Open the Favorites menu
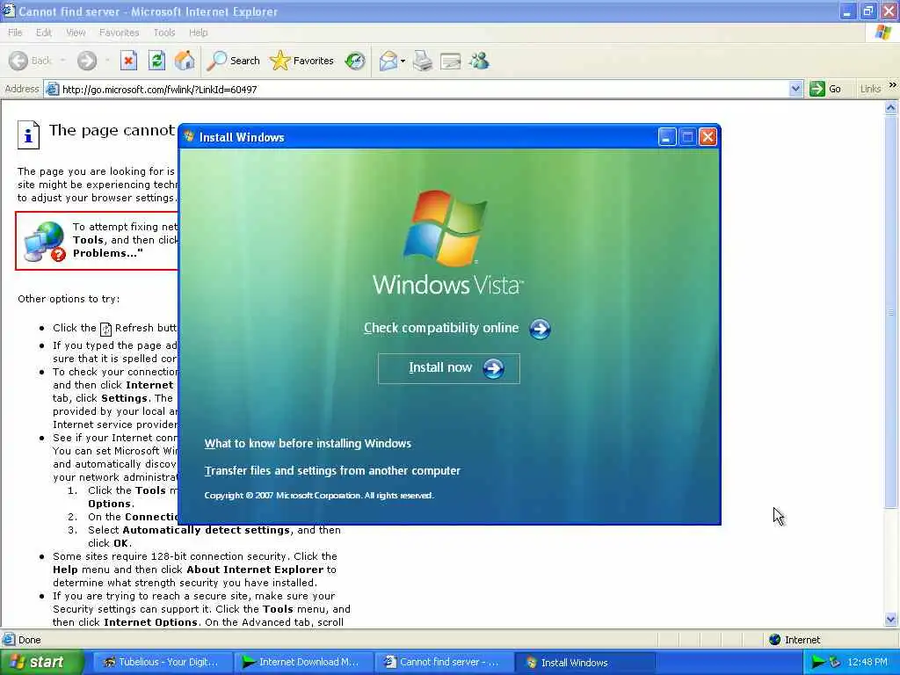The width and height of the screenshot is (900, 675). (x=119, y=33)
